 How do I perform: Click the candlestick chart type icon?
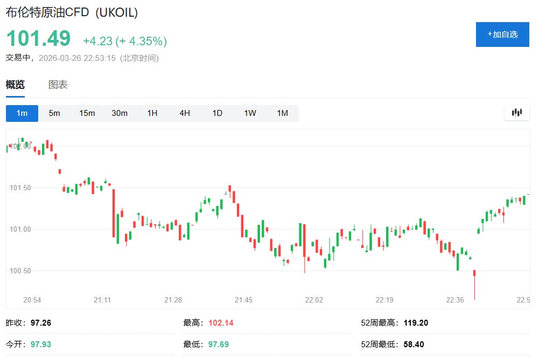[517, 113]
